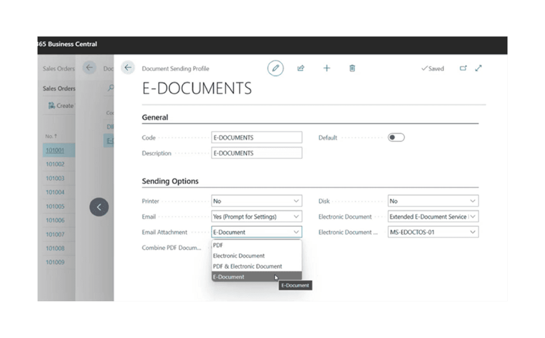Click the plus New icon
This screenshot has width=545, height=338.
tap(326, 68)
